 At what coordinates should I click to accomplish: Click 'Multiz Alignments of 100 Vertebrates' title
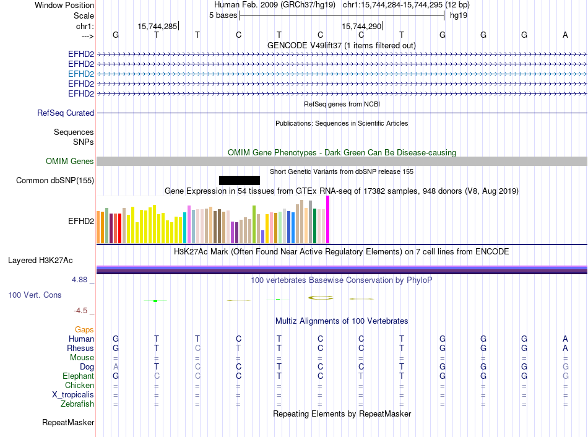(342, 321)
